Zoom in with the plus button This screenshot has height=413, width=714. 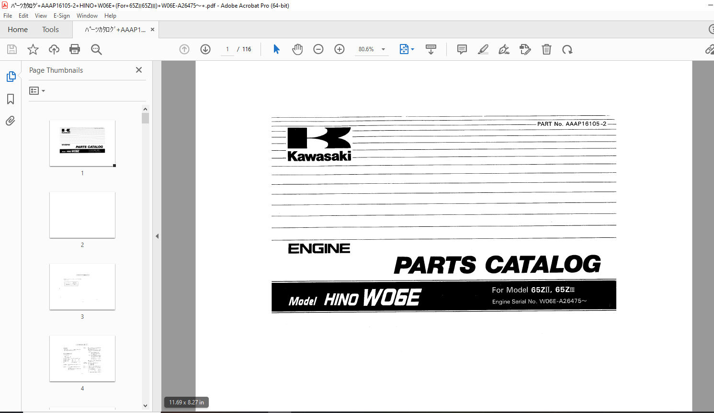(x=340, y=49)
